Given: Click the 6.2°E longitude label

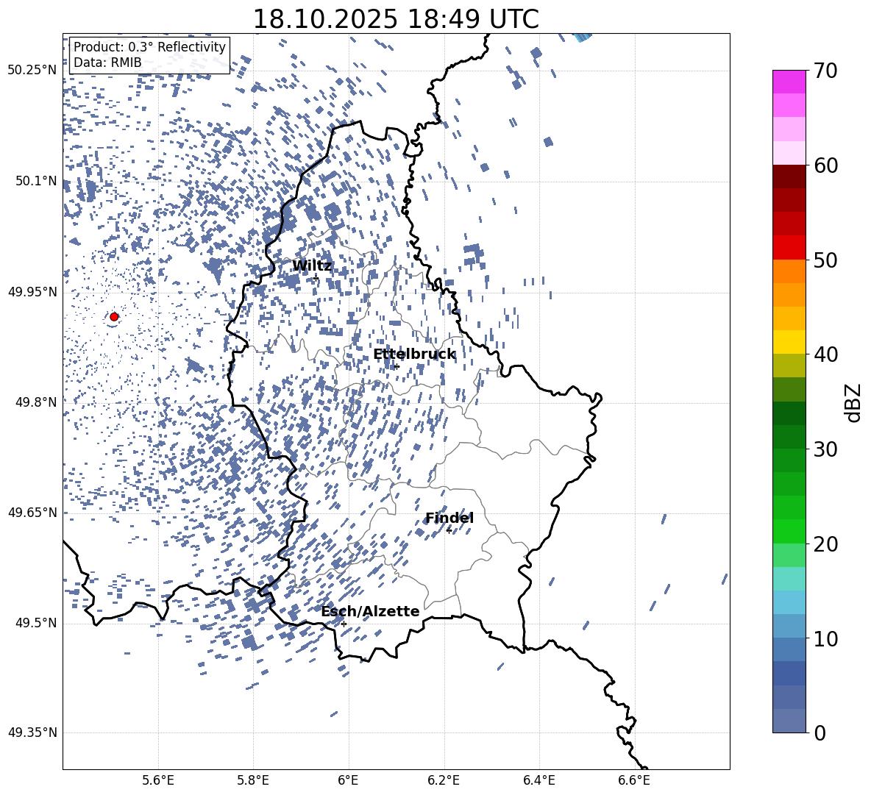Looking at the screenshot, I should 444,780.
